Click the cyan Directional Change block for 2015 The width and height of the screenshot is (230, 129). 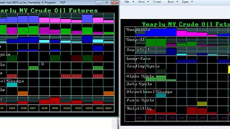(12, 85)
